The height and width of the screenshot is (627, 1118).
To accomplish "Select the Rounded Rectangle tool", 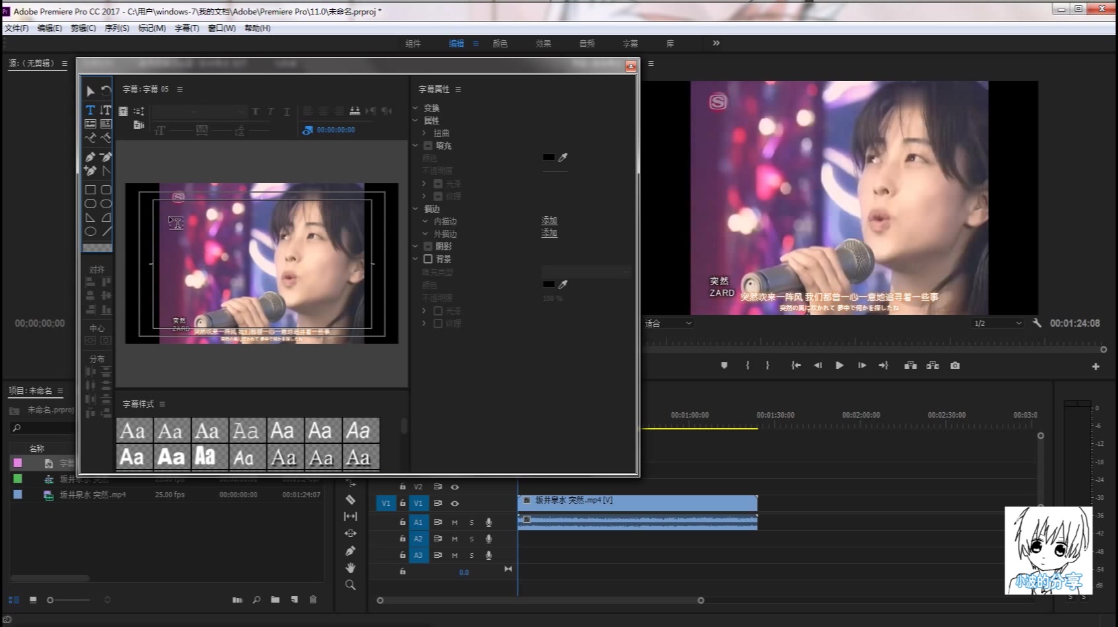I will (x=105, y=190).
